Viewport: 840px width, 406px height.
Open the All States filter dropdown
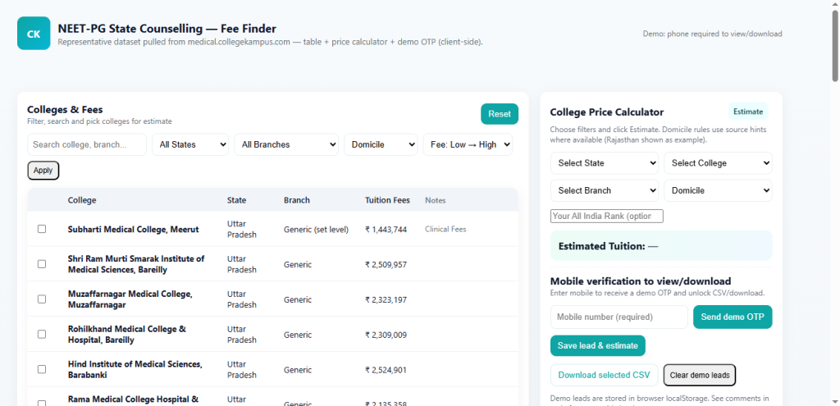190,144
